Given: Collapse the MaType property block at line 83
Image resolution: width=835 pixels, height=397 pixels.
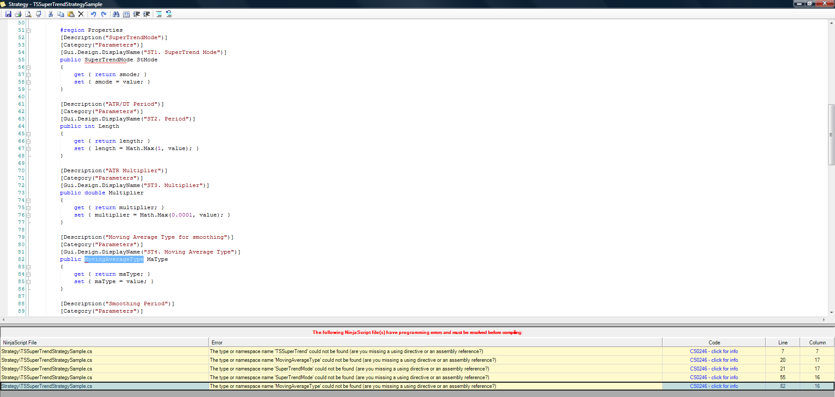Looking at the screenshot, I should tap(28, 267).
